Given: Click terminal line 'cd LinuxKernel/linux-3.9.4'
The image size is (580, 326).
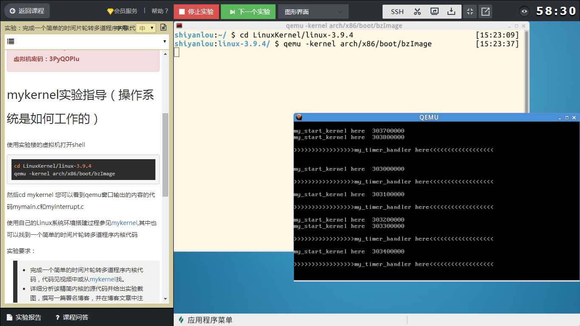Looking at the screenshot, I should (x=296, y=35).
